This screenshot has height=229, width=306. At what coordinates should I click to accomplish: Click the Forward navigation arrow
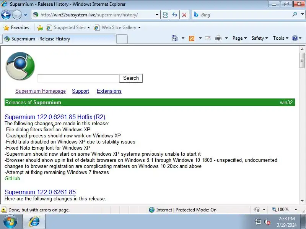pyautogui.click(x=17, y=15)
